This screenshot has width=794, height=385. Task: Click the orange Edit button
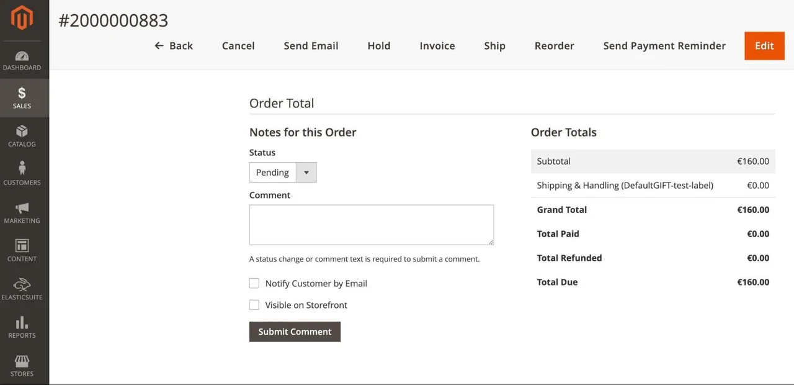[764, 46]
